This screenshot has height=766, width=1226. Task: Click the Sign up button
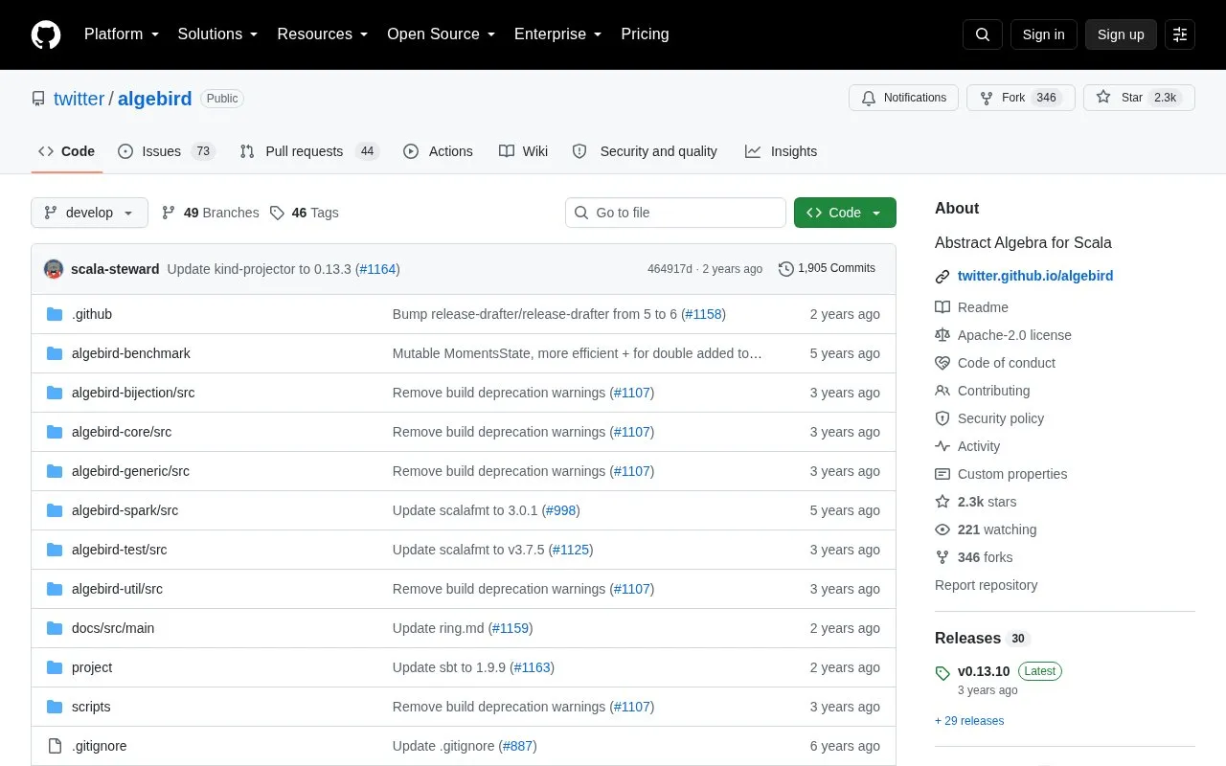click(x=1121, y=34)
